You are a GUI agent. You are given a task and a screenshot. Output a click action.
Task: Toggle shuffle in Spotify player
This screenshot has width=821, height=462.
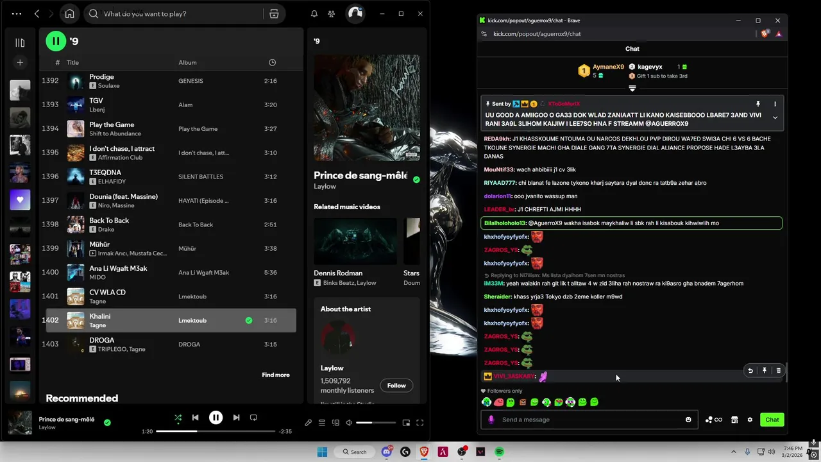(x=178, y=418)
